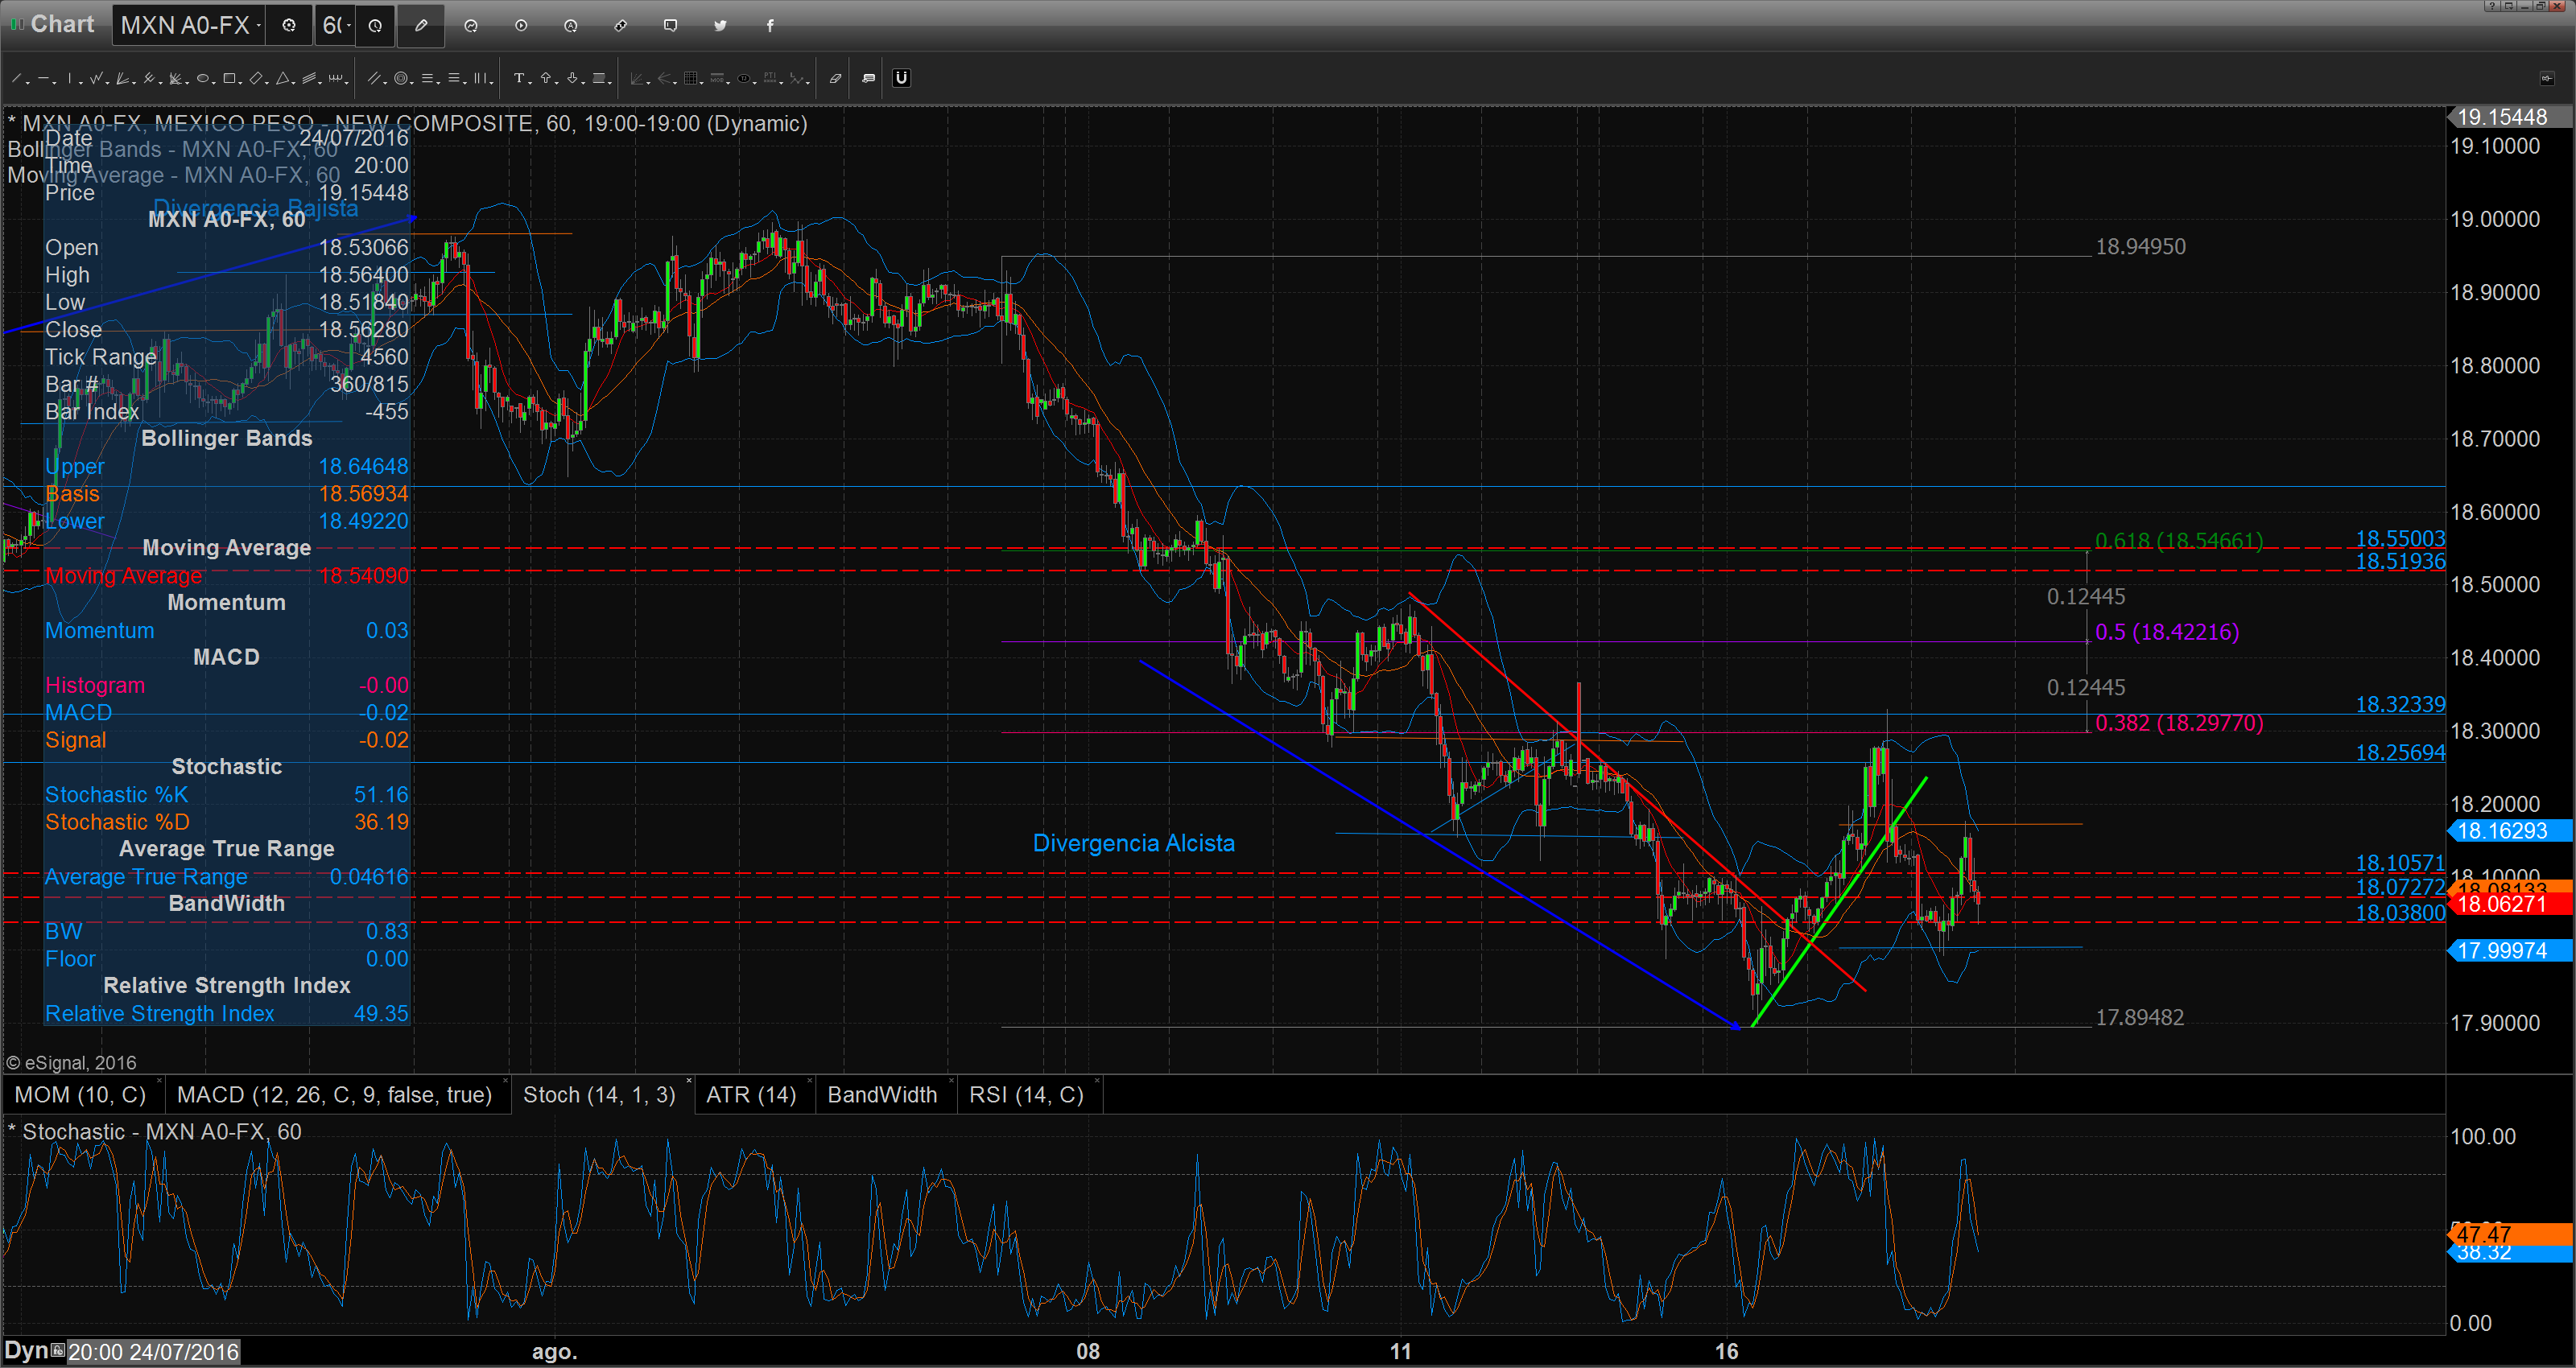The image size is (2576, 1368).
Task: Select the up arrow marker tool
Action: point(545,78)
